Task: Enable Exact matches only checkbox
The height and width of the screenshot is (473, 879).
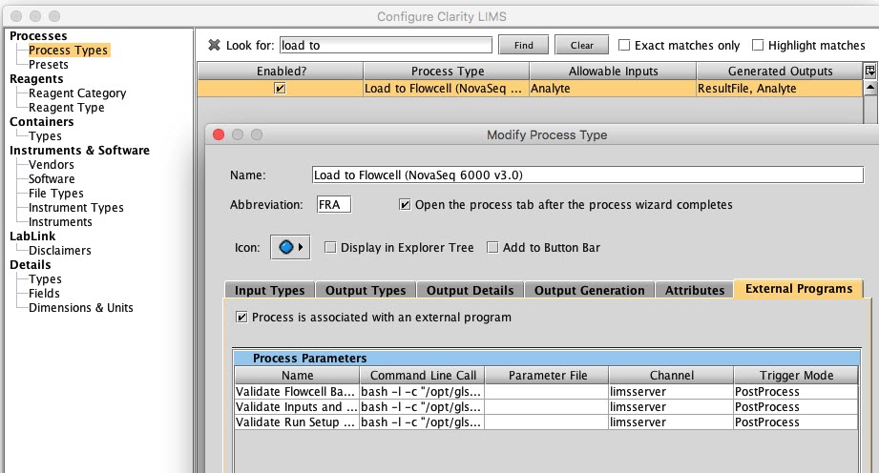Action: click(624, 45)
